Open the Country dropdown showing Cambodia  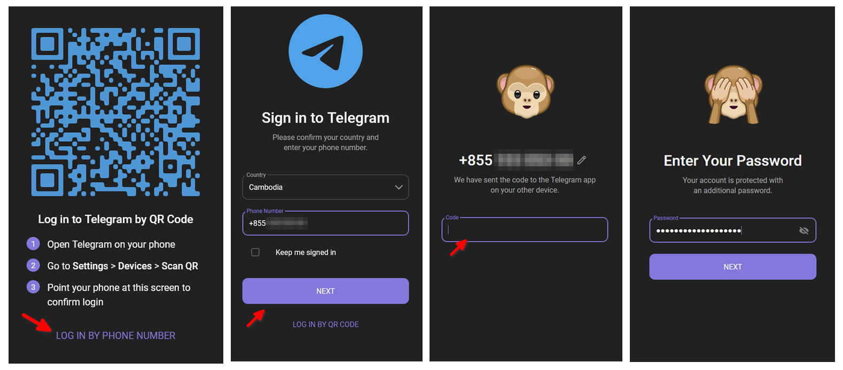pos(325,187)
